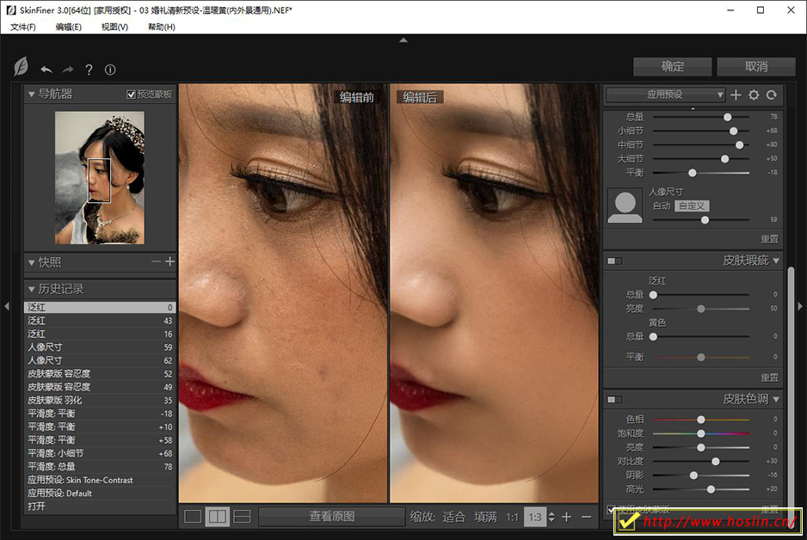Screen dimensions: 807x540
Task: Switch to single image view layout
Action: point(194,516)
